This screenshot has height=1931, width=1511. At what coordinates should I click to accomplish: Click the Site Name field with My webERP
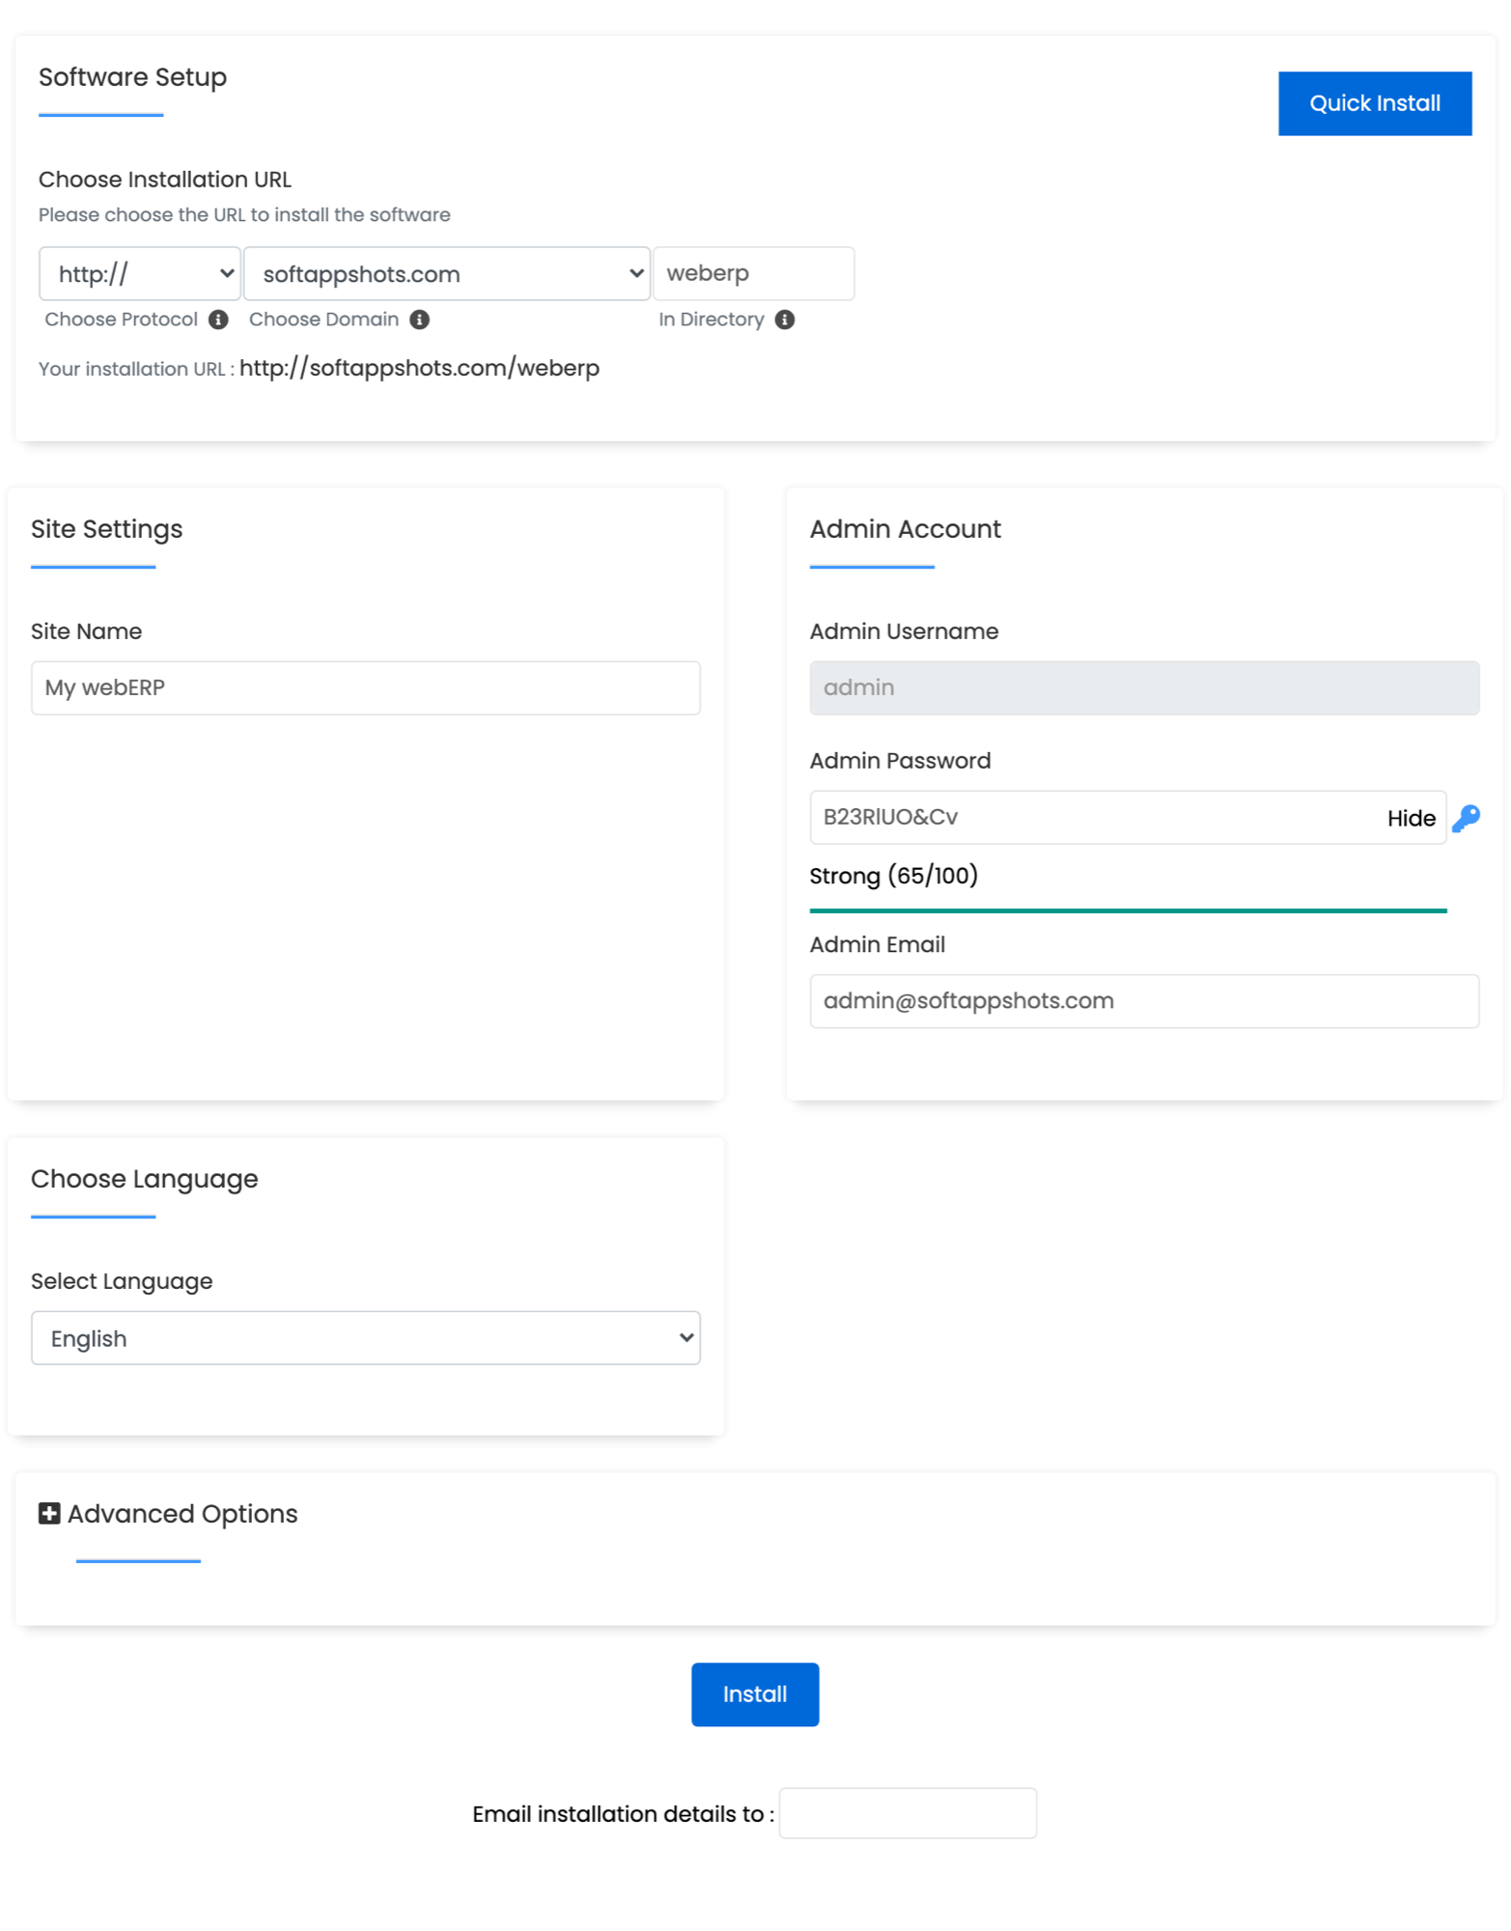[x=365, y=688]
